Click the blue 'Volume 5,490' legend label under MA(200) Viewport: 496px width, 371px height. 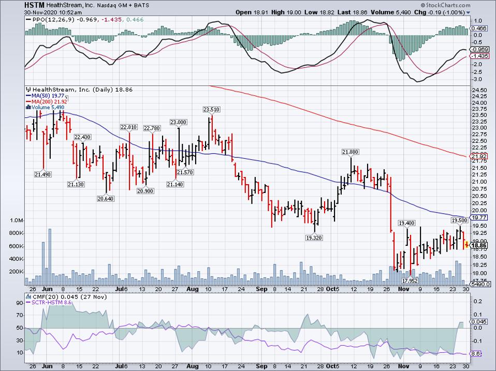(48, 108)
